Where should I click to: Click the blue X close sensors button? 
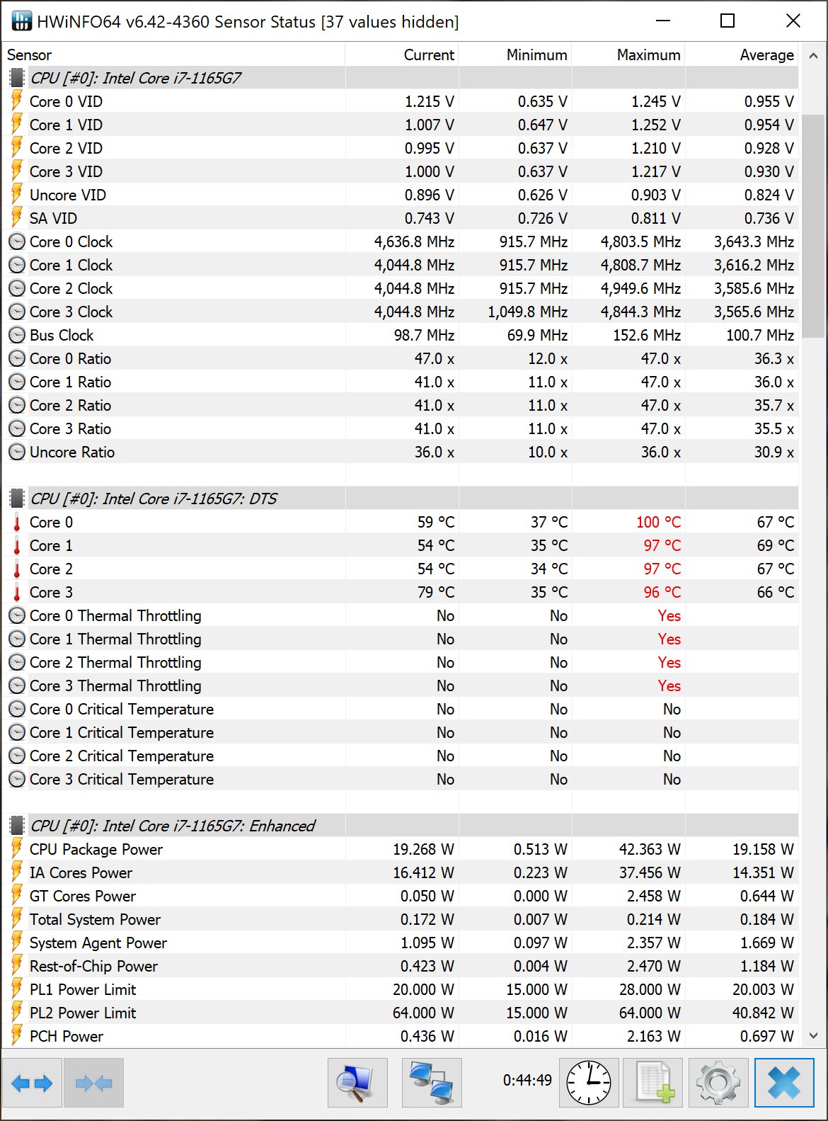[x=784, y=1083]
